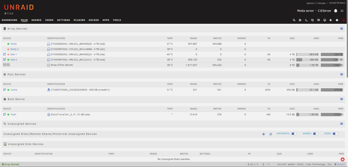The height and width of the screenshot is (167, 348).
Task: Toggle Unassigned Devices view list icon
Action: (x=341, y=124)
